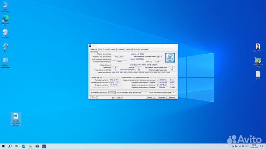Image resolution: width=266 pixels, height=149 pixels.
Task: Show hidden system tray icons
Action: coord(229,146)
